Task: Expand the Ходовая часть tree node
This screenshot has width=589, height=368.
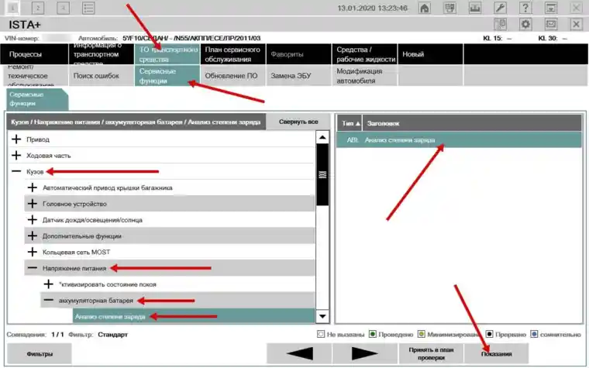Action: [x=16, y=156]
